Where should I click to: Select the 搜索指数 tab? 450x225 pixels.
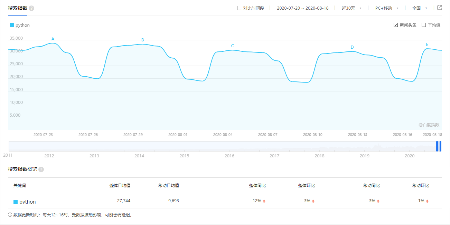(x=18, y=8)
